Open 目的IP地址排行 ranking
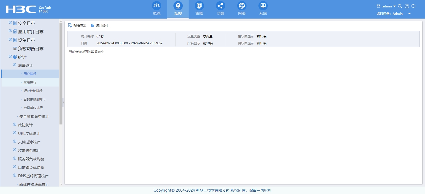 35,99
